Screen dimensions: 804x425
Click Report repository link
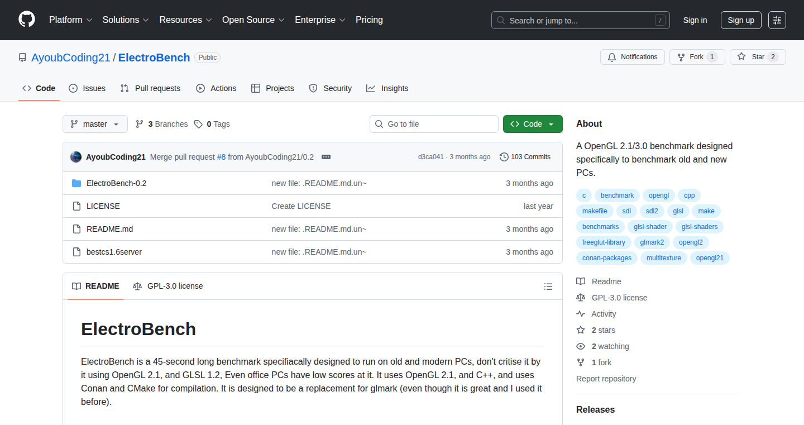(606, 379)
